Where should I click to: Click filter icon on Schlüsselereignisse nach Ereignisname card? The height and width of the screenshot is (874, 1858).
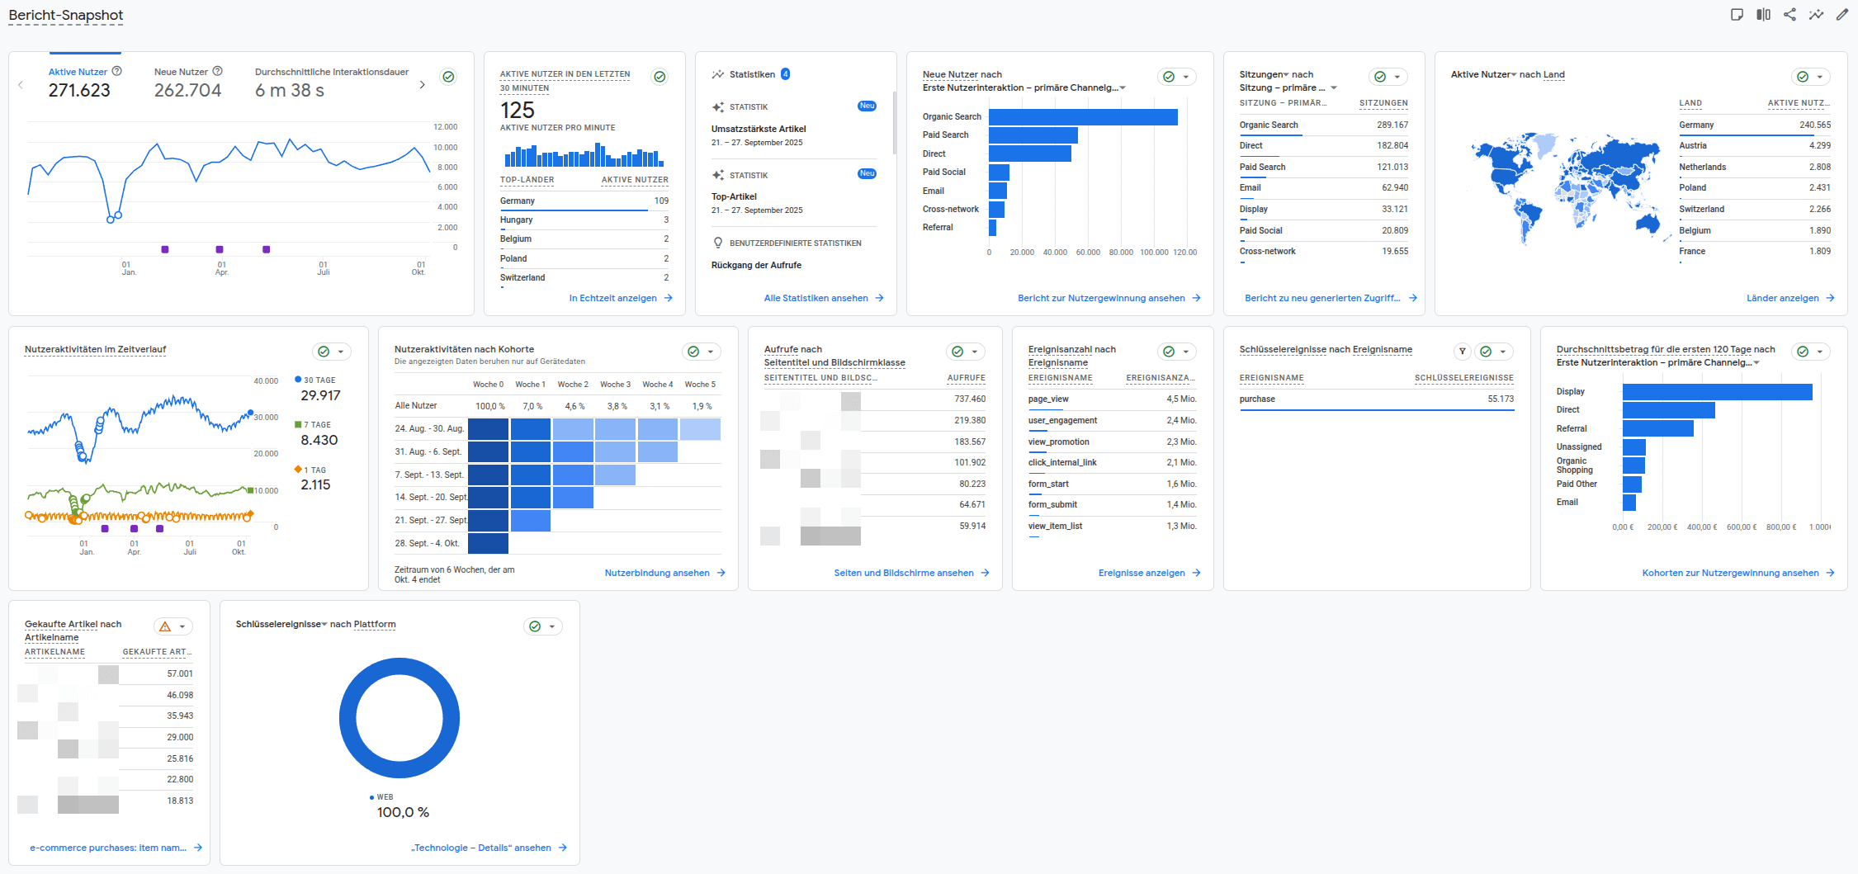click(1462, 352)
